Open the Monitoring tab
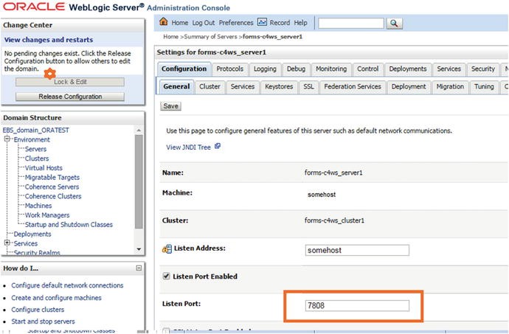The height and width of the screenshot is (334, 509). point(331,69)
